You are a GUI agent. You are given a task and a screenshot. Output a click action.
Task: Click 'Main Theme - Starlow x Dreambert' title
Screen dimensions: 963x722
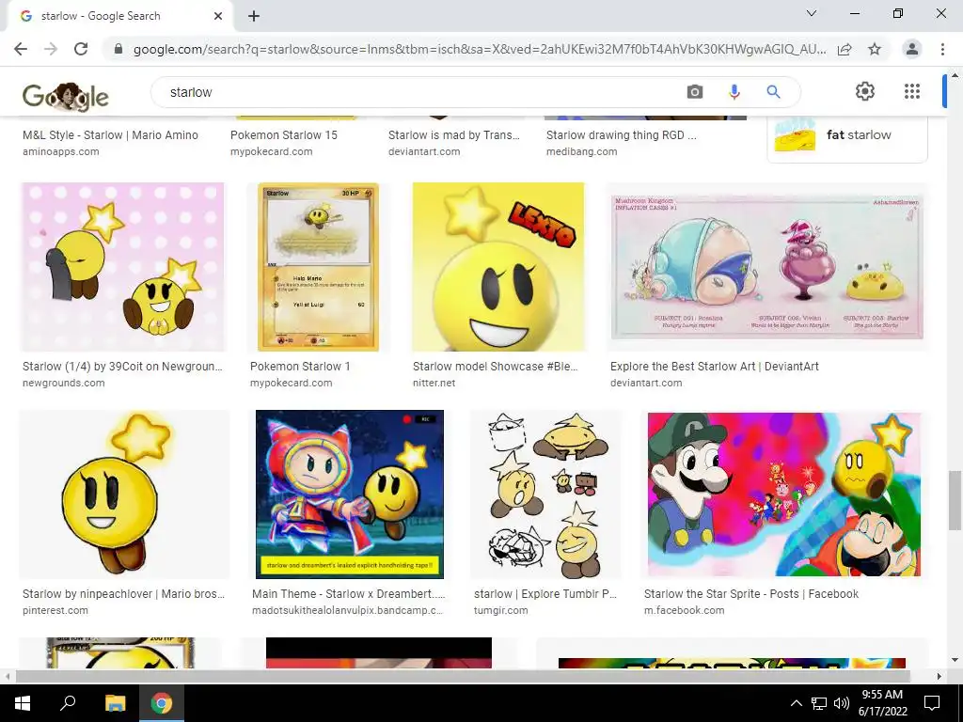pyautogui.click(x=348, y=594)
